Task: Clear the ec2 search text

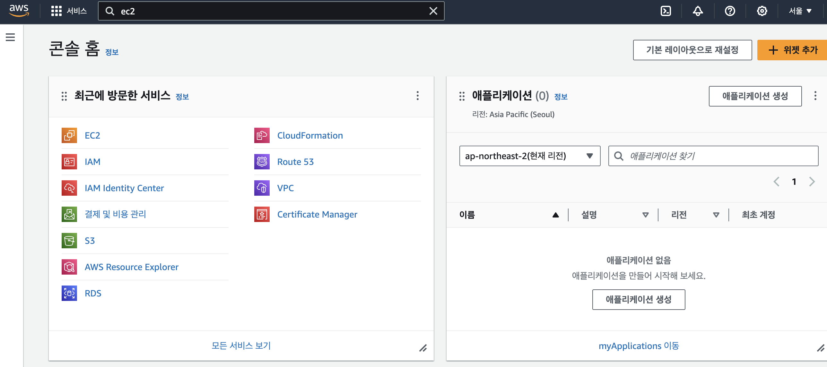Action: [433, 11]
